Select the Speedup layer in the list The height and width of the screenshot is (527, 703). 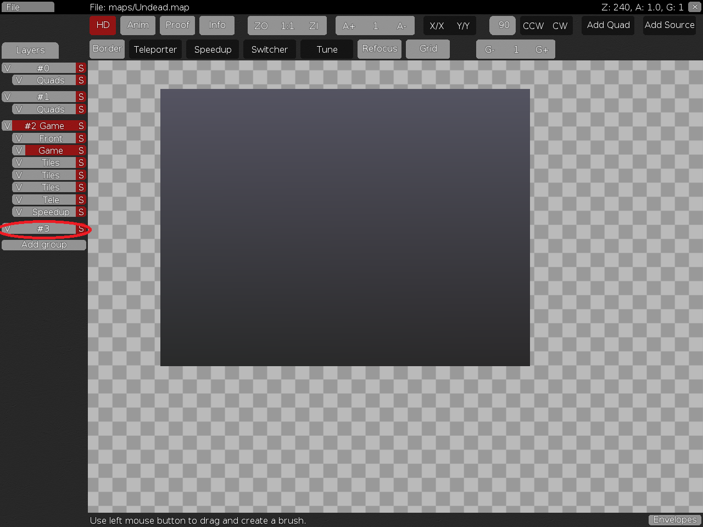click(51, 212)
